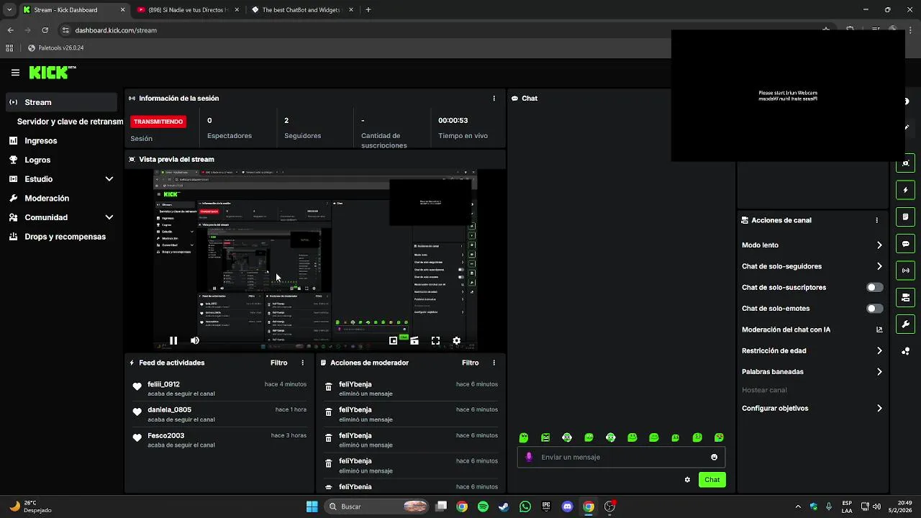
Task: Expand the Estudio sidebar section
Action: coord(109,179)
